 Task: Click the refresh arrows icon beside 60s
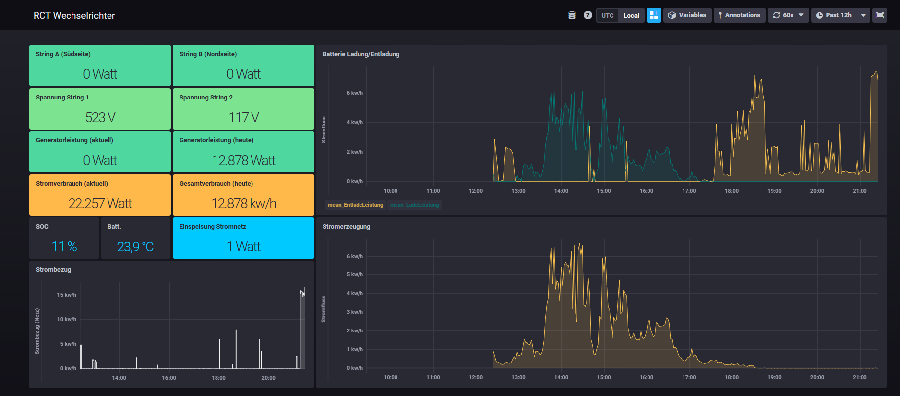point(776,15)
